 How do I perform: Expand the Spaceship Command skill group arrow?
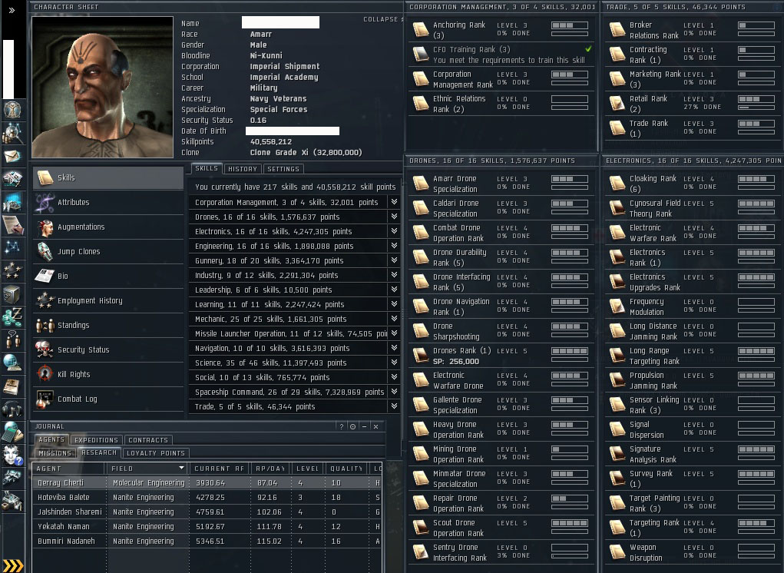395,392
